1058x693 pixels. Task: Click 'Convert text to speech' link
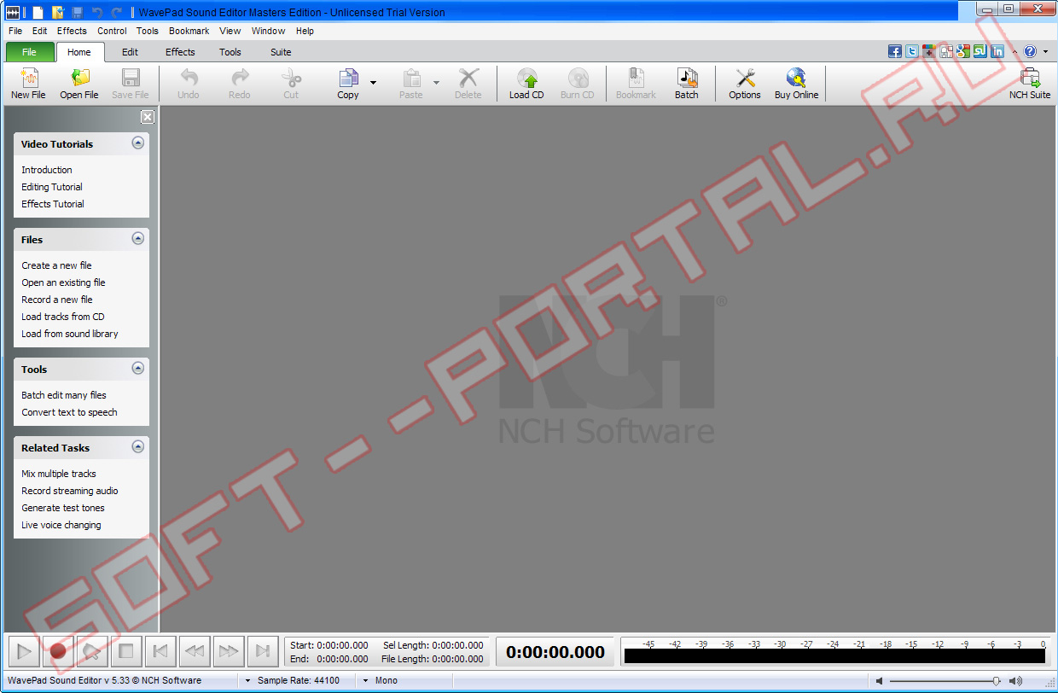tap(69, 412)
